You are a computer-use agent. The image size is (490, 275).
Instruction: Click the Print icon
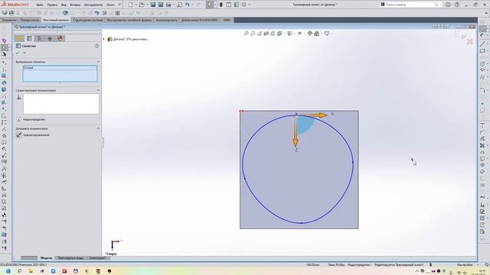click(x=168, y=5)
